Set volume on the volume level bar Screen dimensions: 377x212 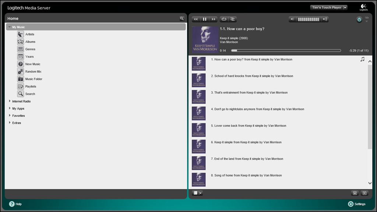coord(309,19)
